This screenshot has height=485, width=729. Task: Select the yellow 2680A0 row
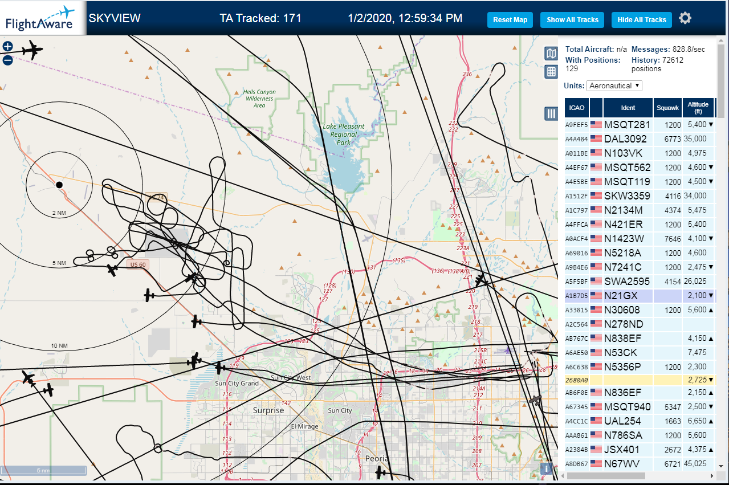(640, 379)
